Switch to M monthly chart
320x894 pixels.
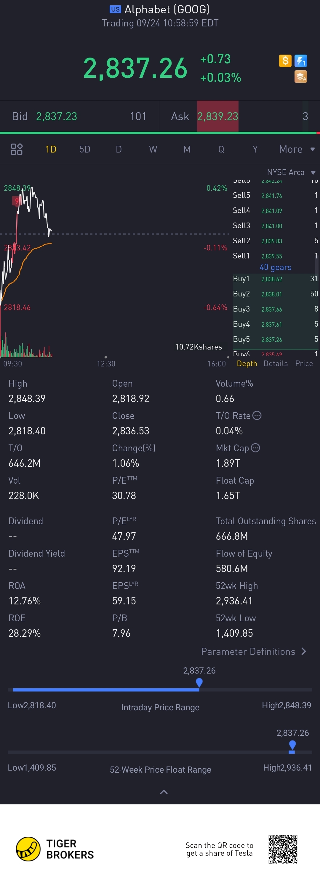pyautogui.click(x=187, y=149)
